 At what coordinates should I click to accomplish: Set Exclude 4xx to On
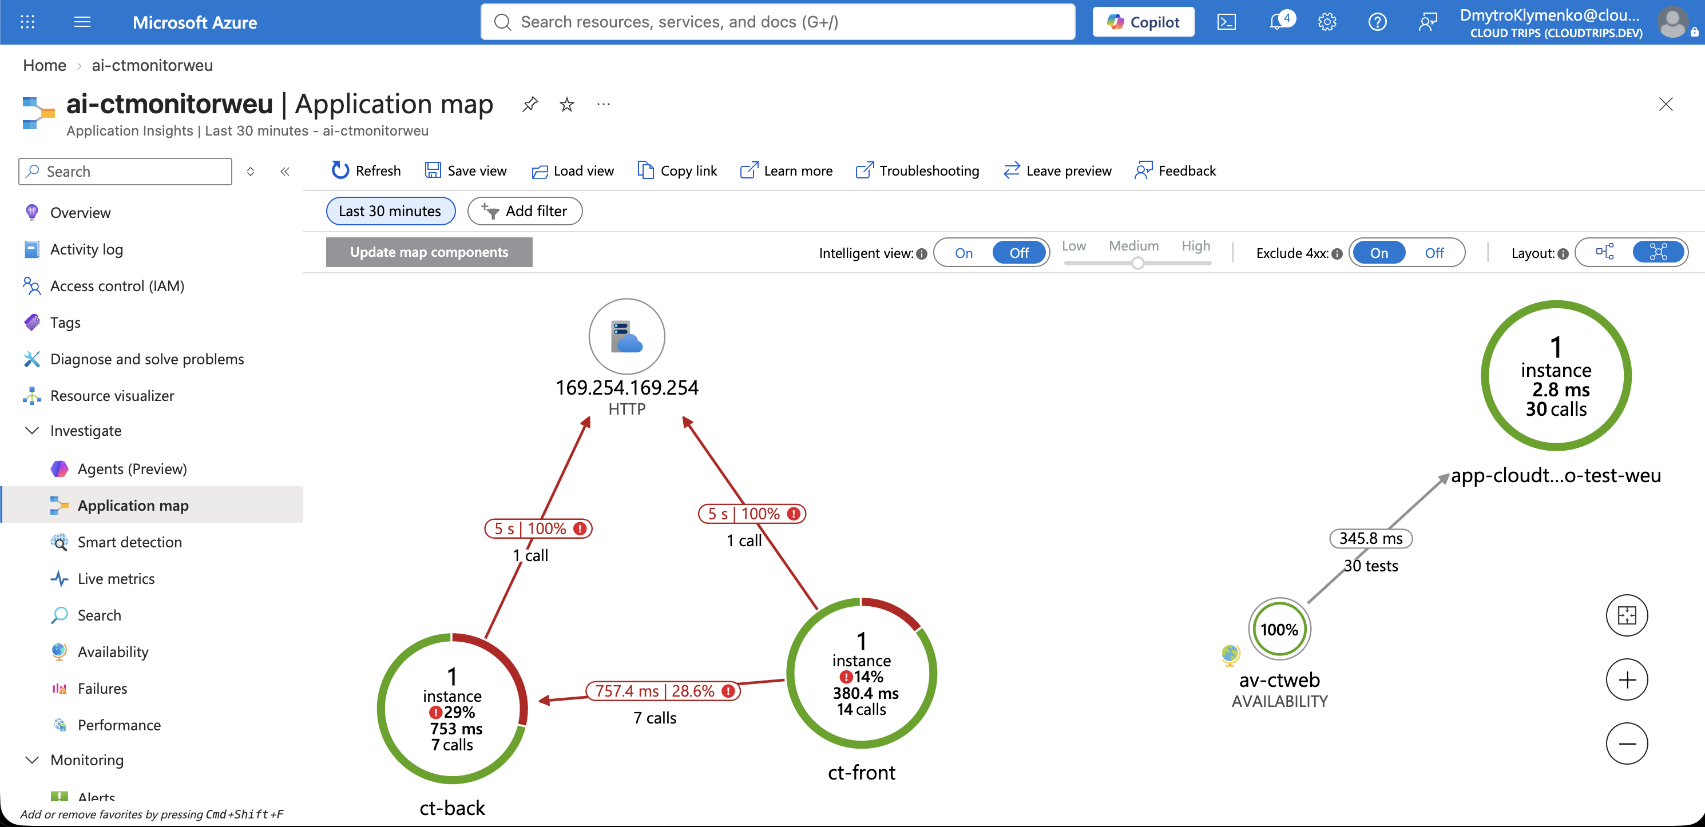tap(1379, 253)
